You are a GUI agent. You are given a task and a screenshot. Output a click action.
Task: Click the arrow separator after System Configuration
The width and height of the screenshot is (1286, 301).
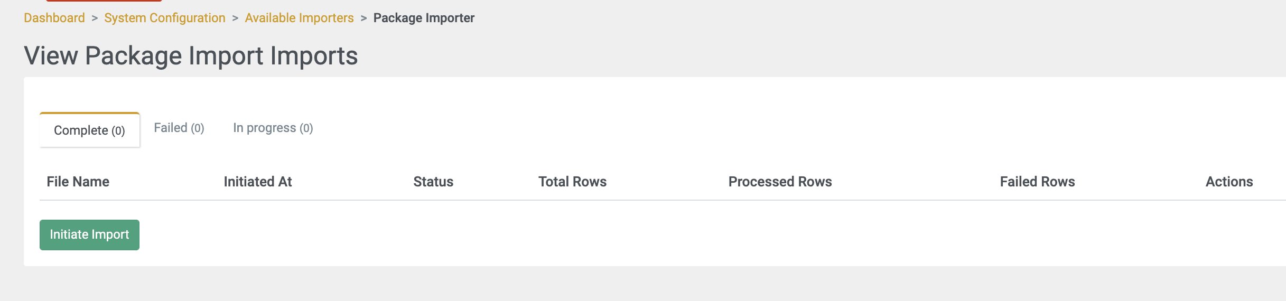(235, 18)
